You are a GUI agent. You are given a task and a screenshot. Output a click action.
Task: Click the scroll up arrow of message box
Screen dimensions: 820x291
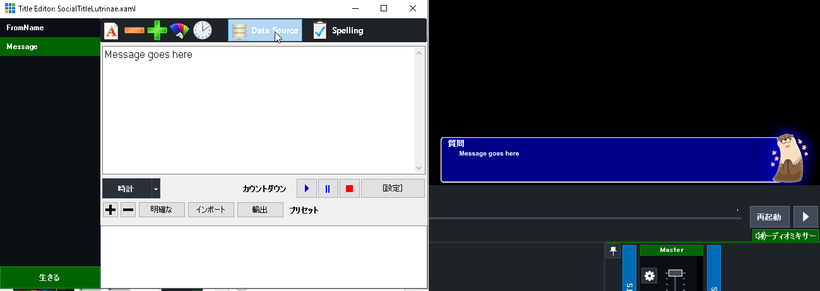[x=419, y=53]
